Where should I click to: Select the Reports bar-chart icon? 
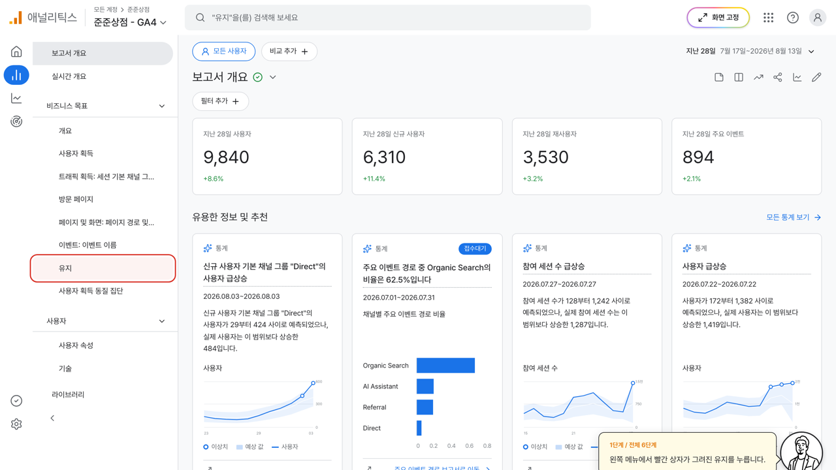tap(16, 75)
